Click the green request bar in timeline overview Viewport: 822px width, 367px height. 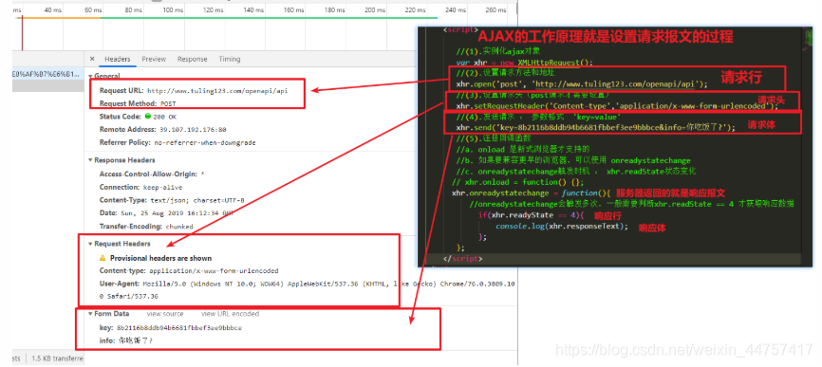pos(269,18)
